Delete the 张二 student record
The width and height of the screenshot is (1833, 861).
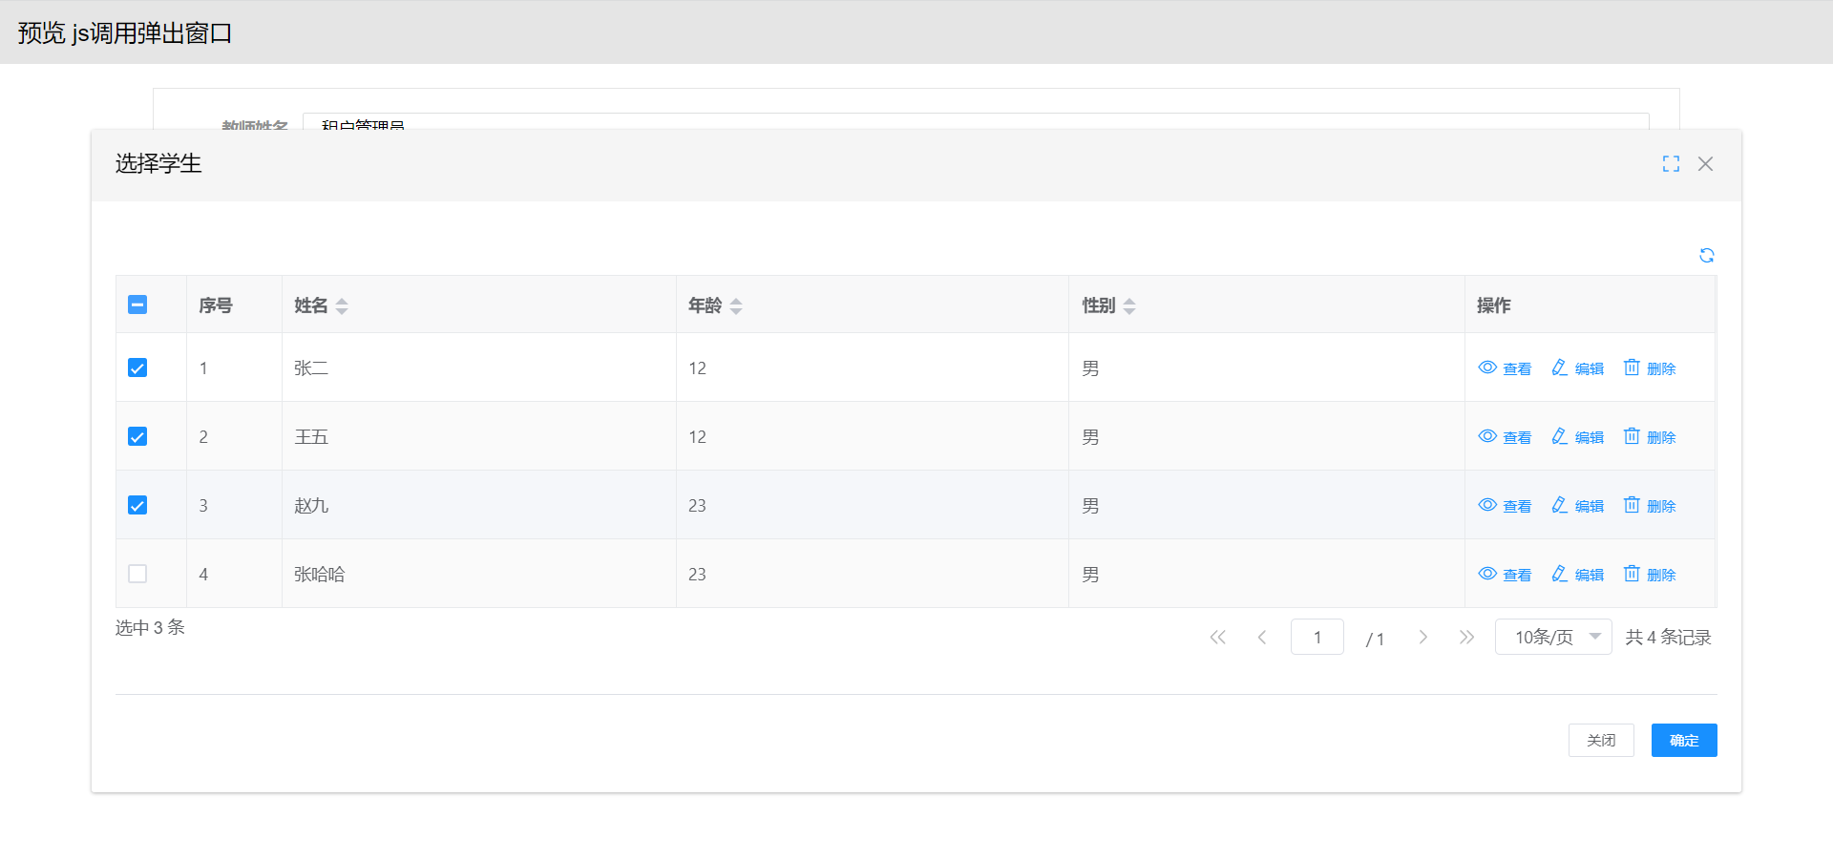[1650, 368]
